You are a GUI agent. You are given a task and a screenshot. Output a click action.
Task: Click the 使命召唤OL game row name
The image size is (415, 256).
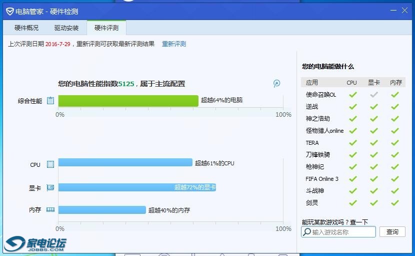321,95
